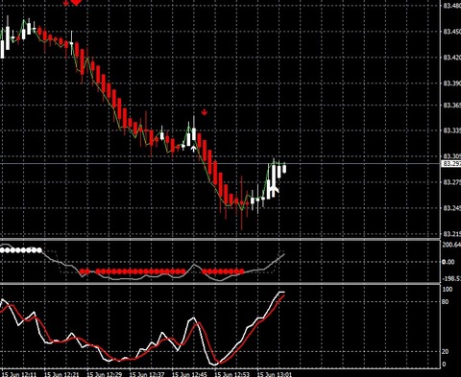The image size is (461, 377).
Task: Click the 83.24 price scale label
Action: tap(452, 208)
